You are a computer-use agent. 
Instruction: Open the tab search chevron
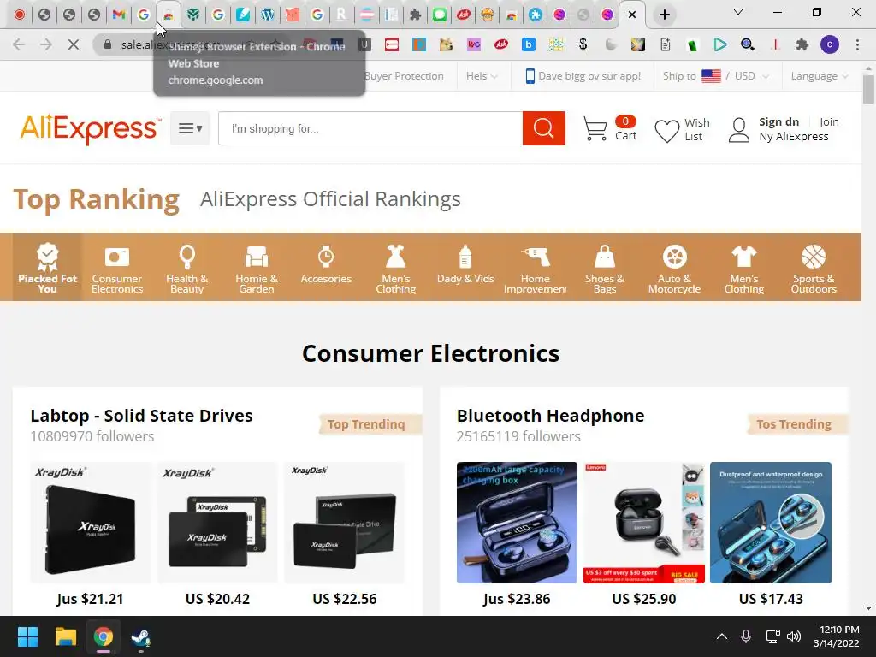(738, 12)
